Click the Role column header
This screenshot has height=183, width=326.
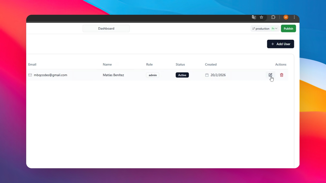pyautogui.click(x=150, y=64)
